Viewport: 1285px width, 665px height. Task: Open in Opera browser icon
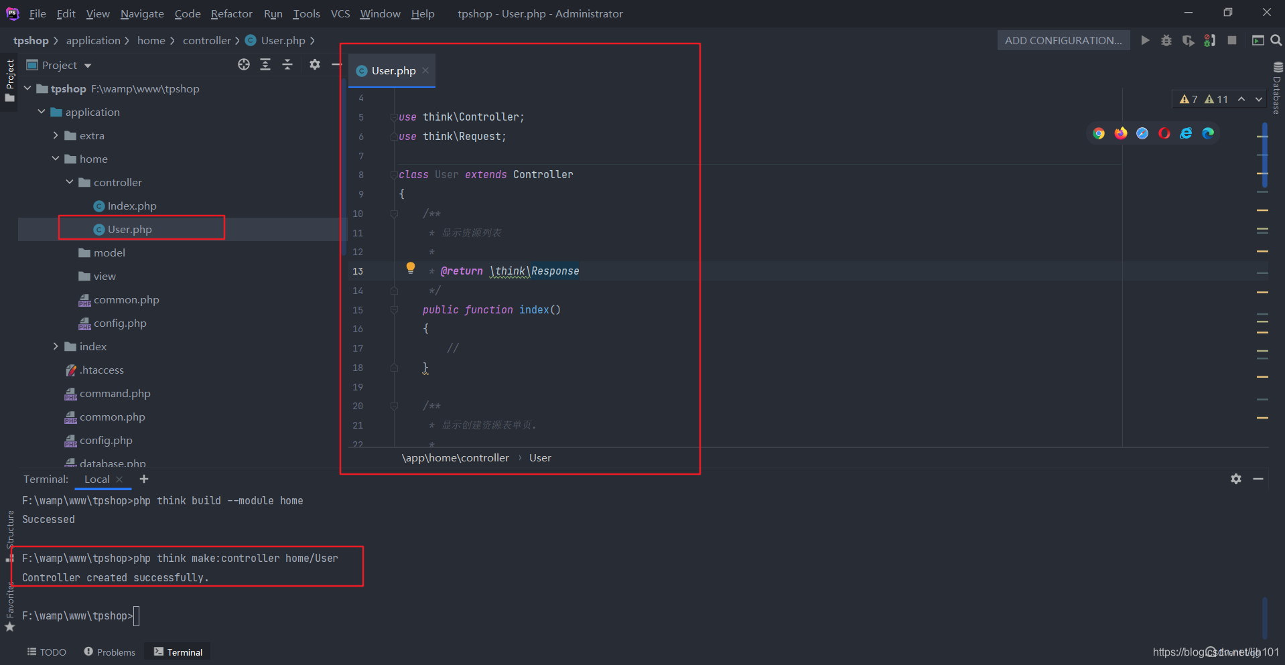(x=1164, y=133)
